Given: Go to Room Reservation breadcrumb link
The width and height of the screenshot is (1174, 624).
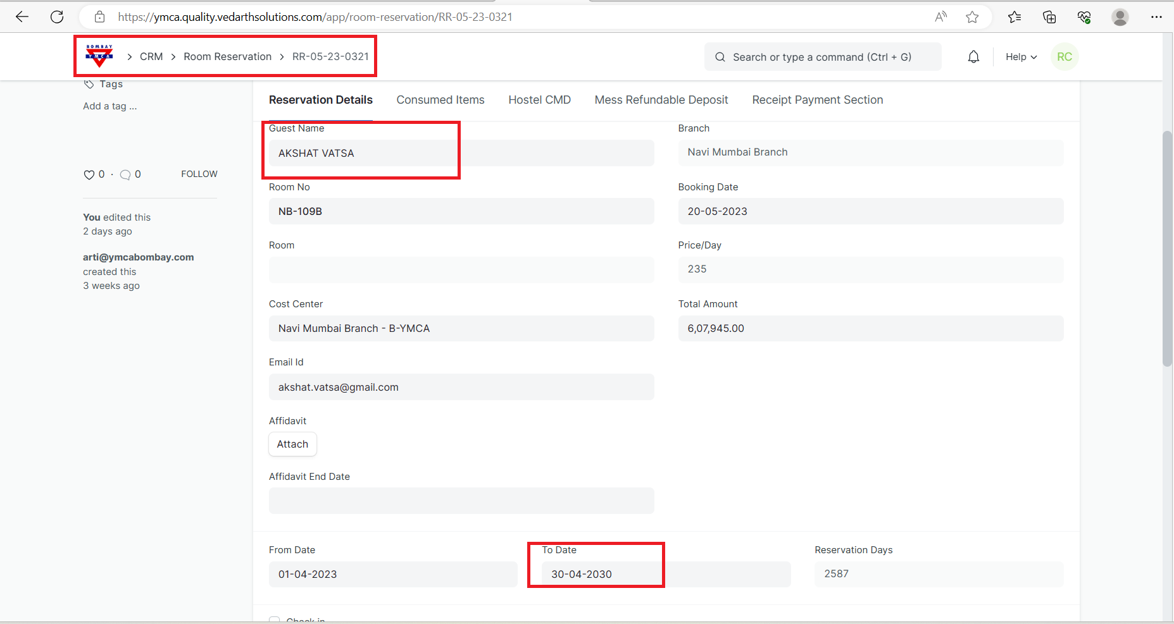Looking at the screenshot, I should (x=227, y=57).
